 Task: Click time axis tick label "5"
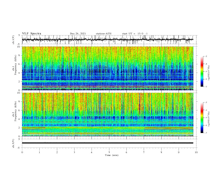(109, 152)
